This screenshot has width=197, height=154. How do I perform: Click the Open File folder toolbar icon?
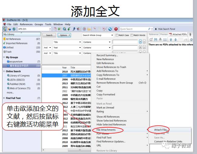coord(89,29)
